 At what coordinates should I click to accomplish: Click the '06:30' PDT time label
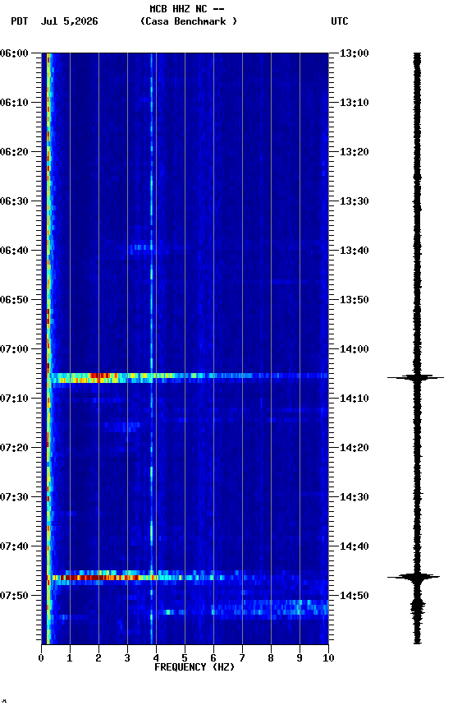14,201
